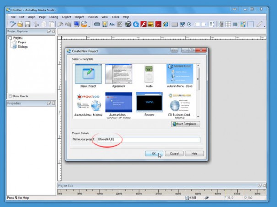The height and width of the screenshot is (207, 277).
Task: Insert a Hotspot object from toolbar
Action: click(x=250, y=24)
